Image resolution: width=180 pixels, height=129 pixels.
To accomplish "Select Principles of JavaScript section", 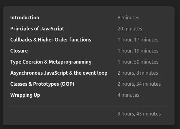I will pyautogui.click(x=37, y=29).
